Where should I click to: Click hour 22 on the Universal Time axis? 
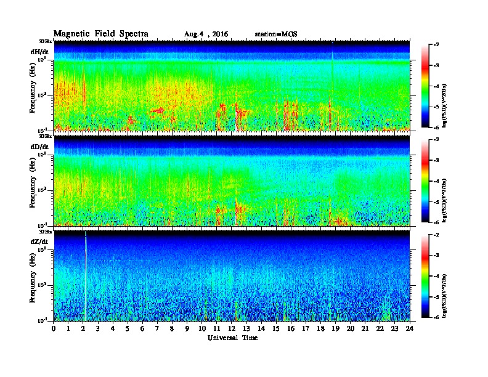click(x=380, y=329)
